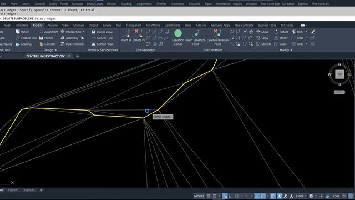
Task: Select the Mirror tool
Action: coord(281,38)
